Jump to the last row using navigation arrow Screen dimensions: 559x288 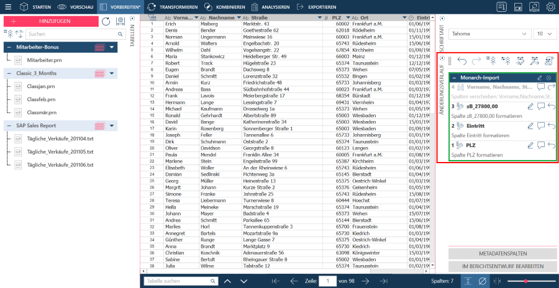point(384,281)
